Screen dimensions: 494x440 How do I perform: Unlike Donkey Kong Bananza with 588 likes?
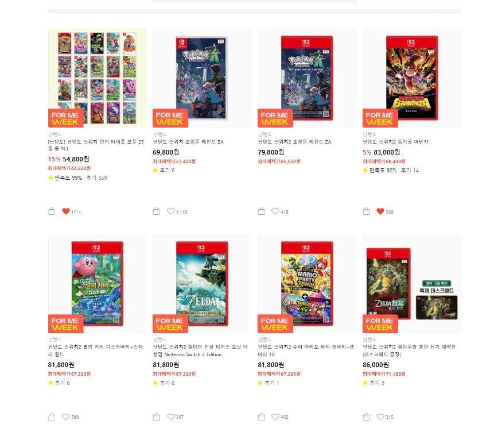click(380, 211)
